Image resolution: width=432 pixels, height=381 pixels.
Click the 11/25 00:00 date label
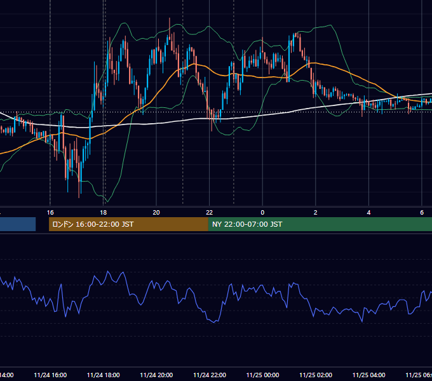pyautogui.click(x=262, y=375)
